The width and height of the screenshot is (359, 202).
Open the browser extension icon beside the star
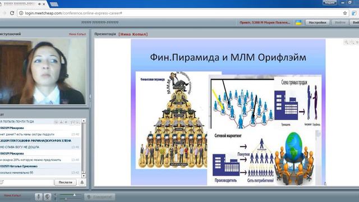354,13
